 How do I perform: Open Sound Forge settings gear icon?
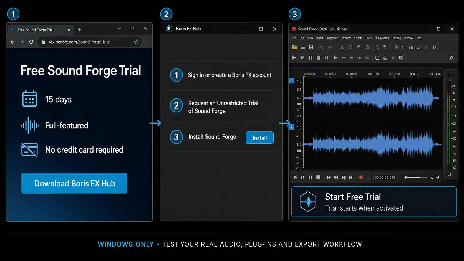click(451, 58)
